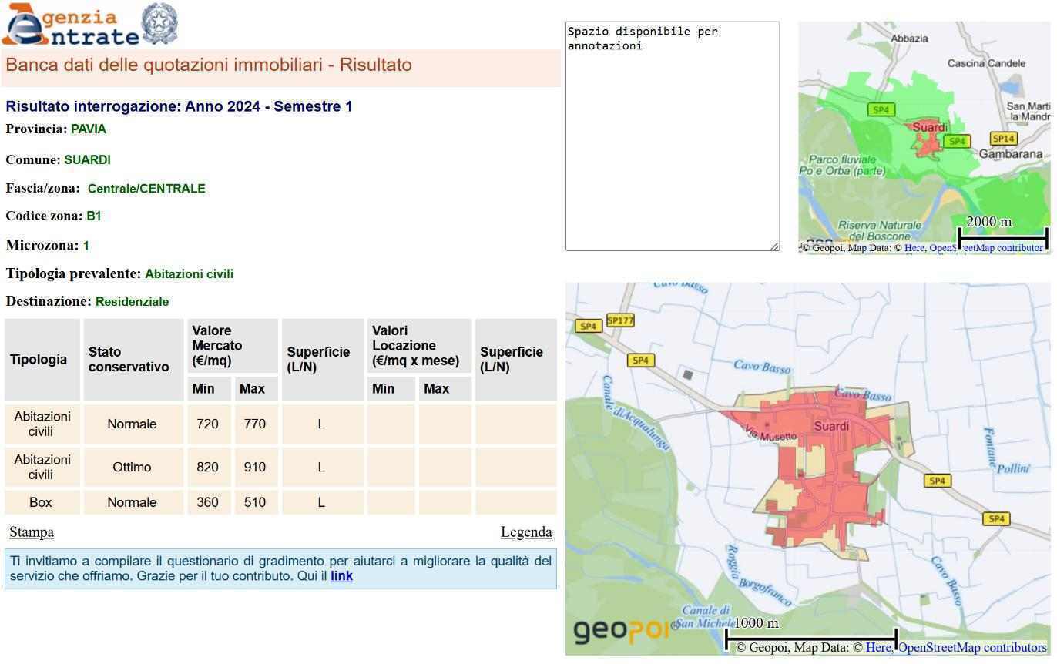Click the Box row max value 510

tap(254, 503)
